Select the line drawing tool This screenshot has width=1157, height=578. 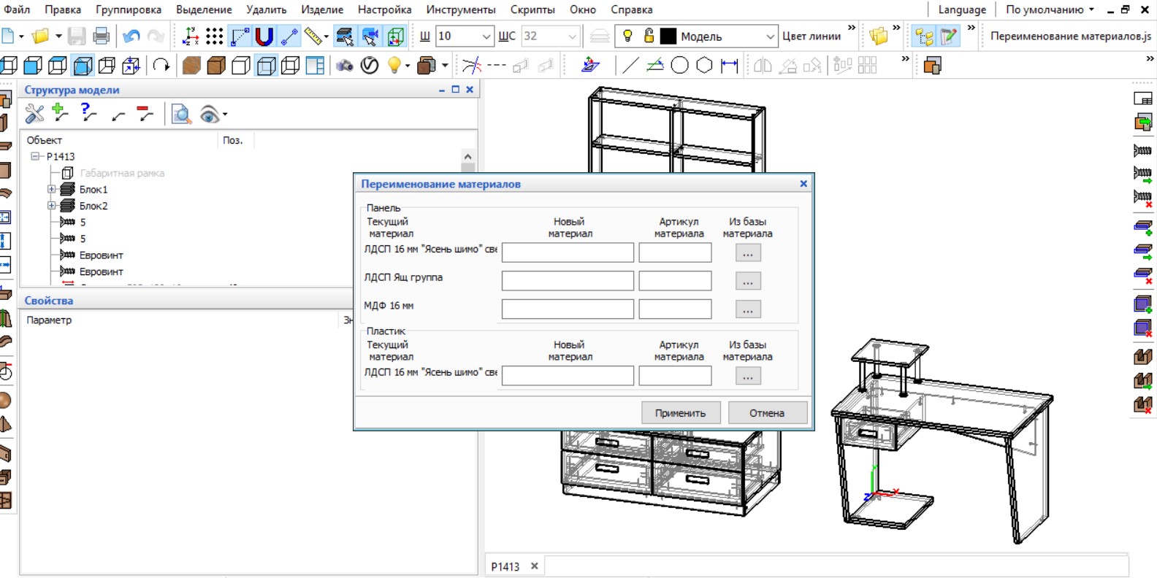click(629, 66)
